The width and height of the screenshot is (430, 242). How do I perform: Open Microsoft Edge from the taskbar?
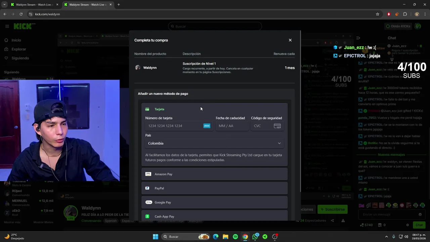pos(216,237)
